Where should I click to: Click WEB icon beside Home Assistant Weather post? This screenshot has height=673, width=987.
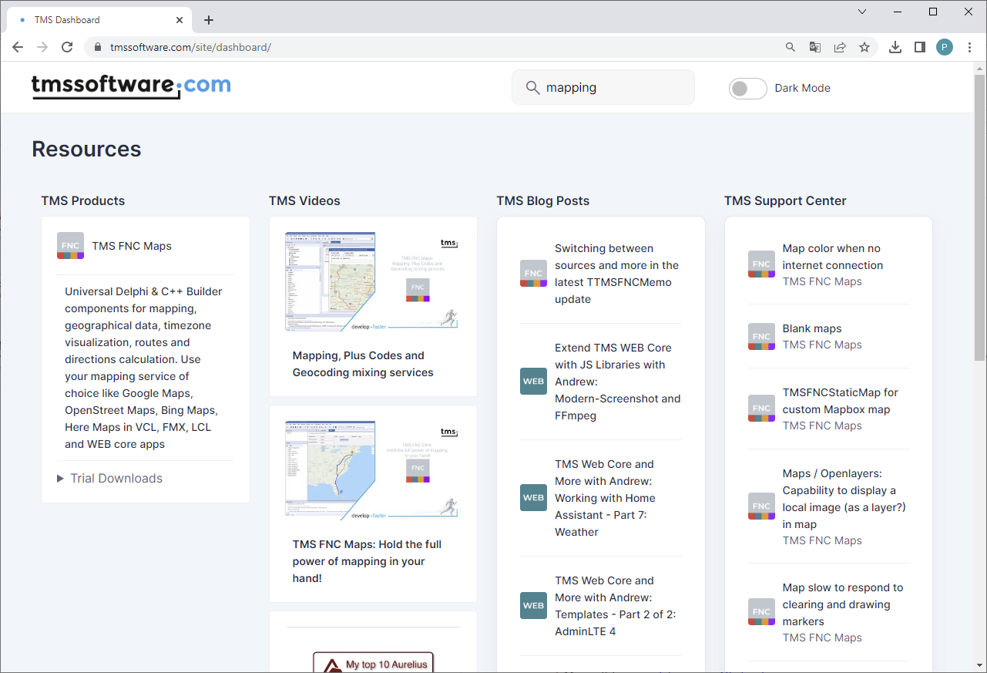click(533, 498)
